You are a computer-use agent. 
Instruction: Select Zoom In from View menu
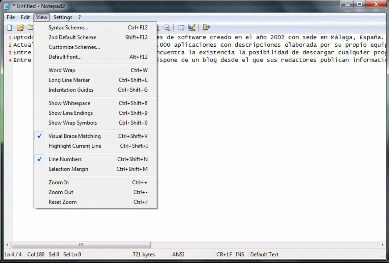(95, 182)
